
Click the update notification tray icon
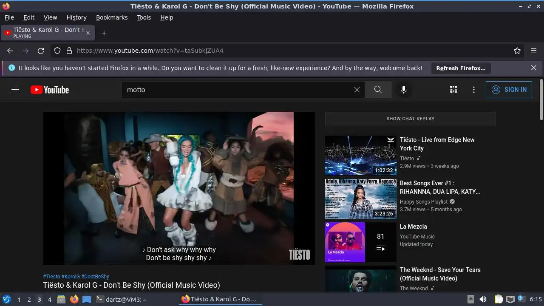(x=521, y=299)
